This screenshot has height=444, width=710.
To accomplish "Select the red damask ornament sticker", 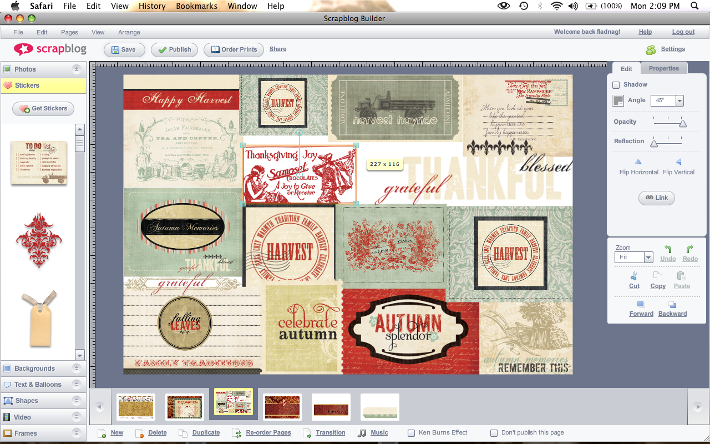I will tap(39, 240).
